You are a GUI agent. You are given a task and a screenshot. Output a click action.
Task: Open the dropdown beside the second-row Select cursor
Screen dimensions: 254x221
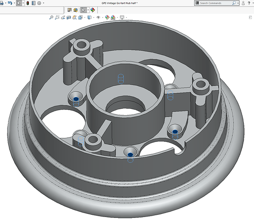click(88, 10)
